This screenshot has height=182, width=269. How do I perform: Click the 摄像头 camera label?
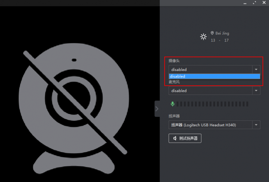174,61
